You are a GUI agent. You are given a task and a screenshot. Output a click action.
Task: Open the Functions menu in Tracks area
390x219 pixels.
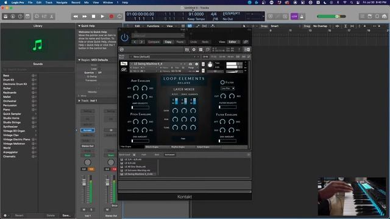pos(153,26)
